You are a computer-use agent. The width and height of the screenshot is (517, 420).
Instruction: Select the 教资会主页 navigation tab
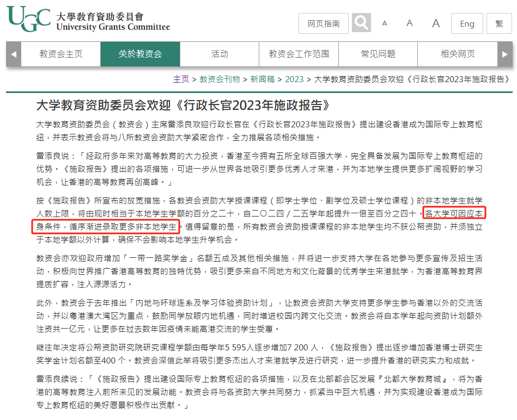coord(60,54)
